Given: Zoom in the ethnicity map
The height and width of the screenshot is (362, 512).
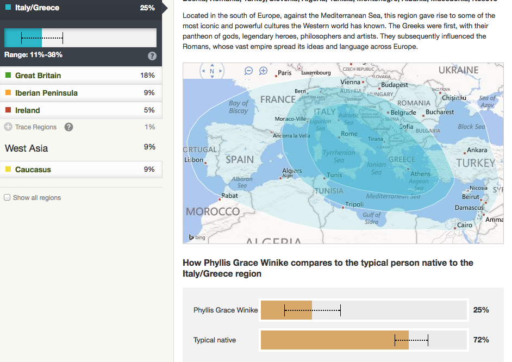Looking at the screenshot, I should 263,71.
